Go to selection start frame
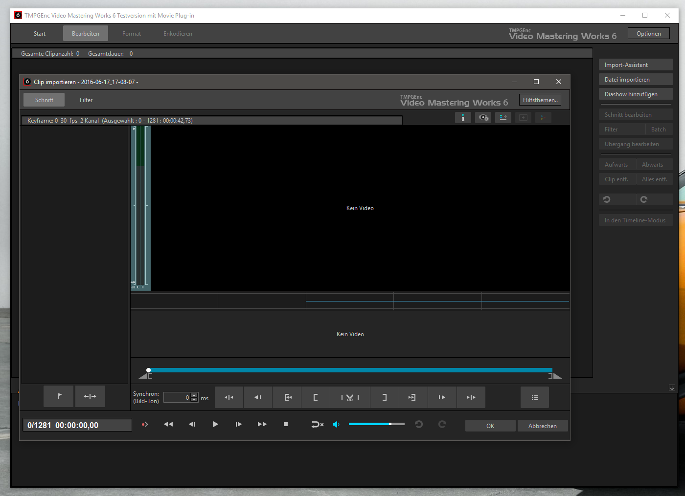Screen dimensions: 685x496 point(287,397)
